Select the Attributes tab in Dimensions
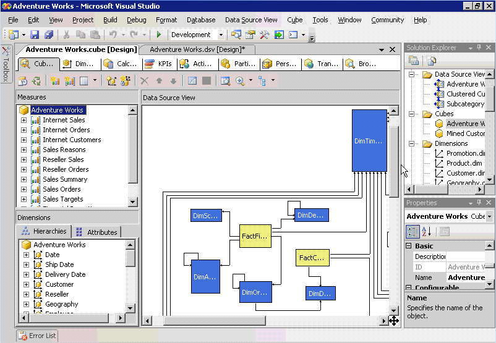This screenshot has height=343, width=496. click(x=96, y=232)
